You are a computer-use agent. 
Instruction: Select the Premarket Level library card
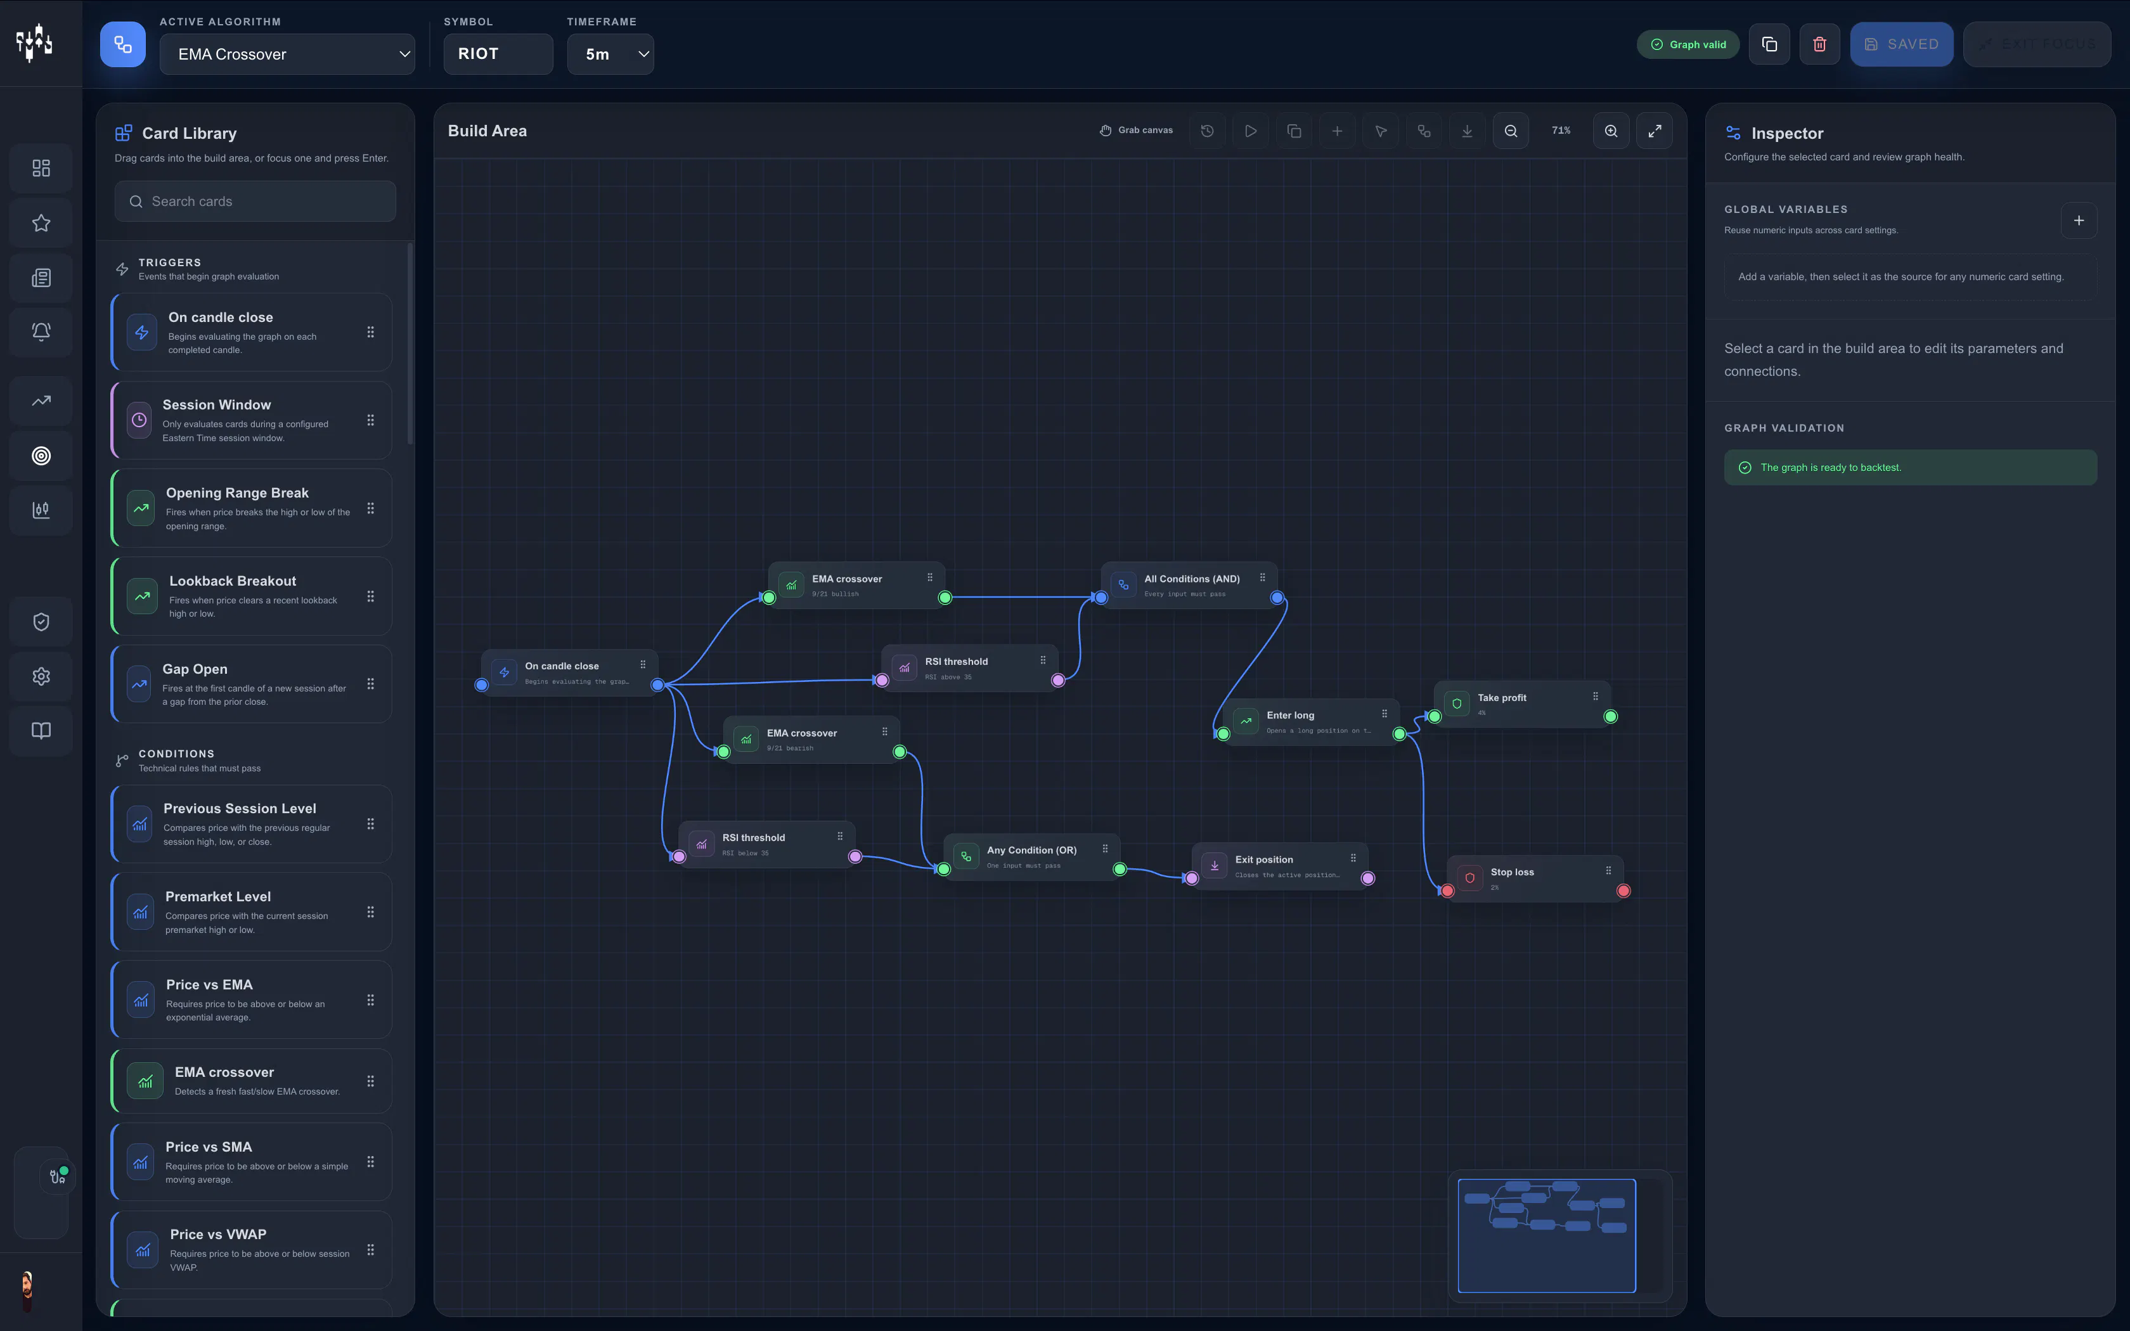252,912
